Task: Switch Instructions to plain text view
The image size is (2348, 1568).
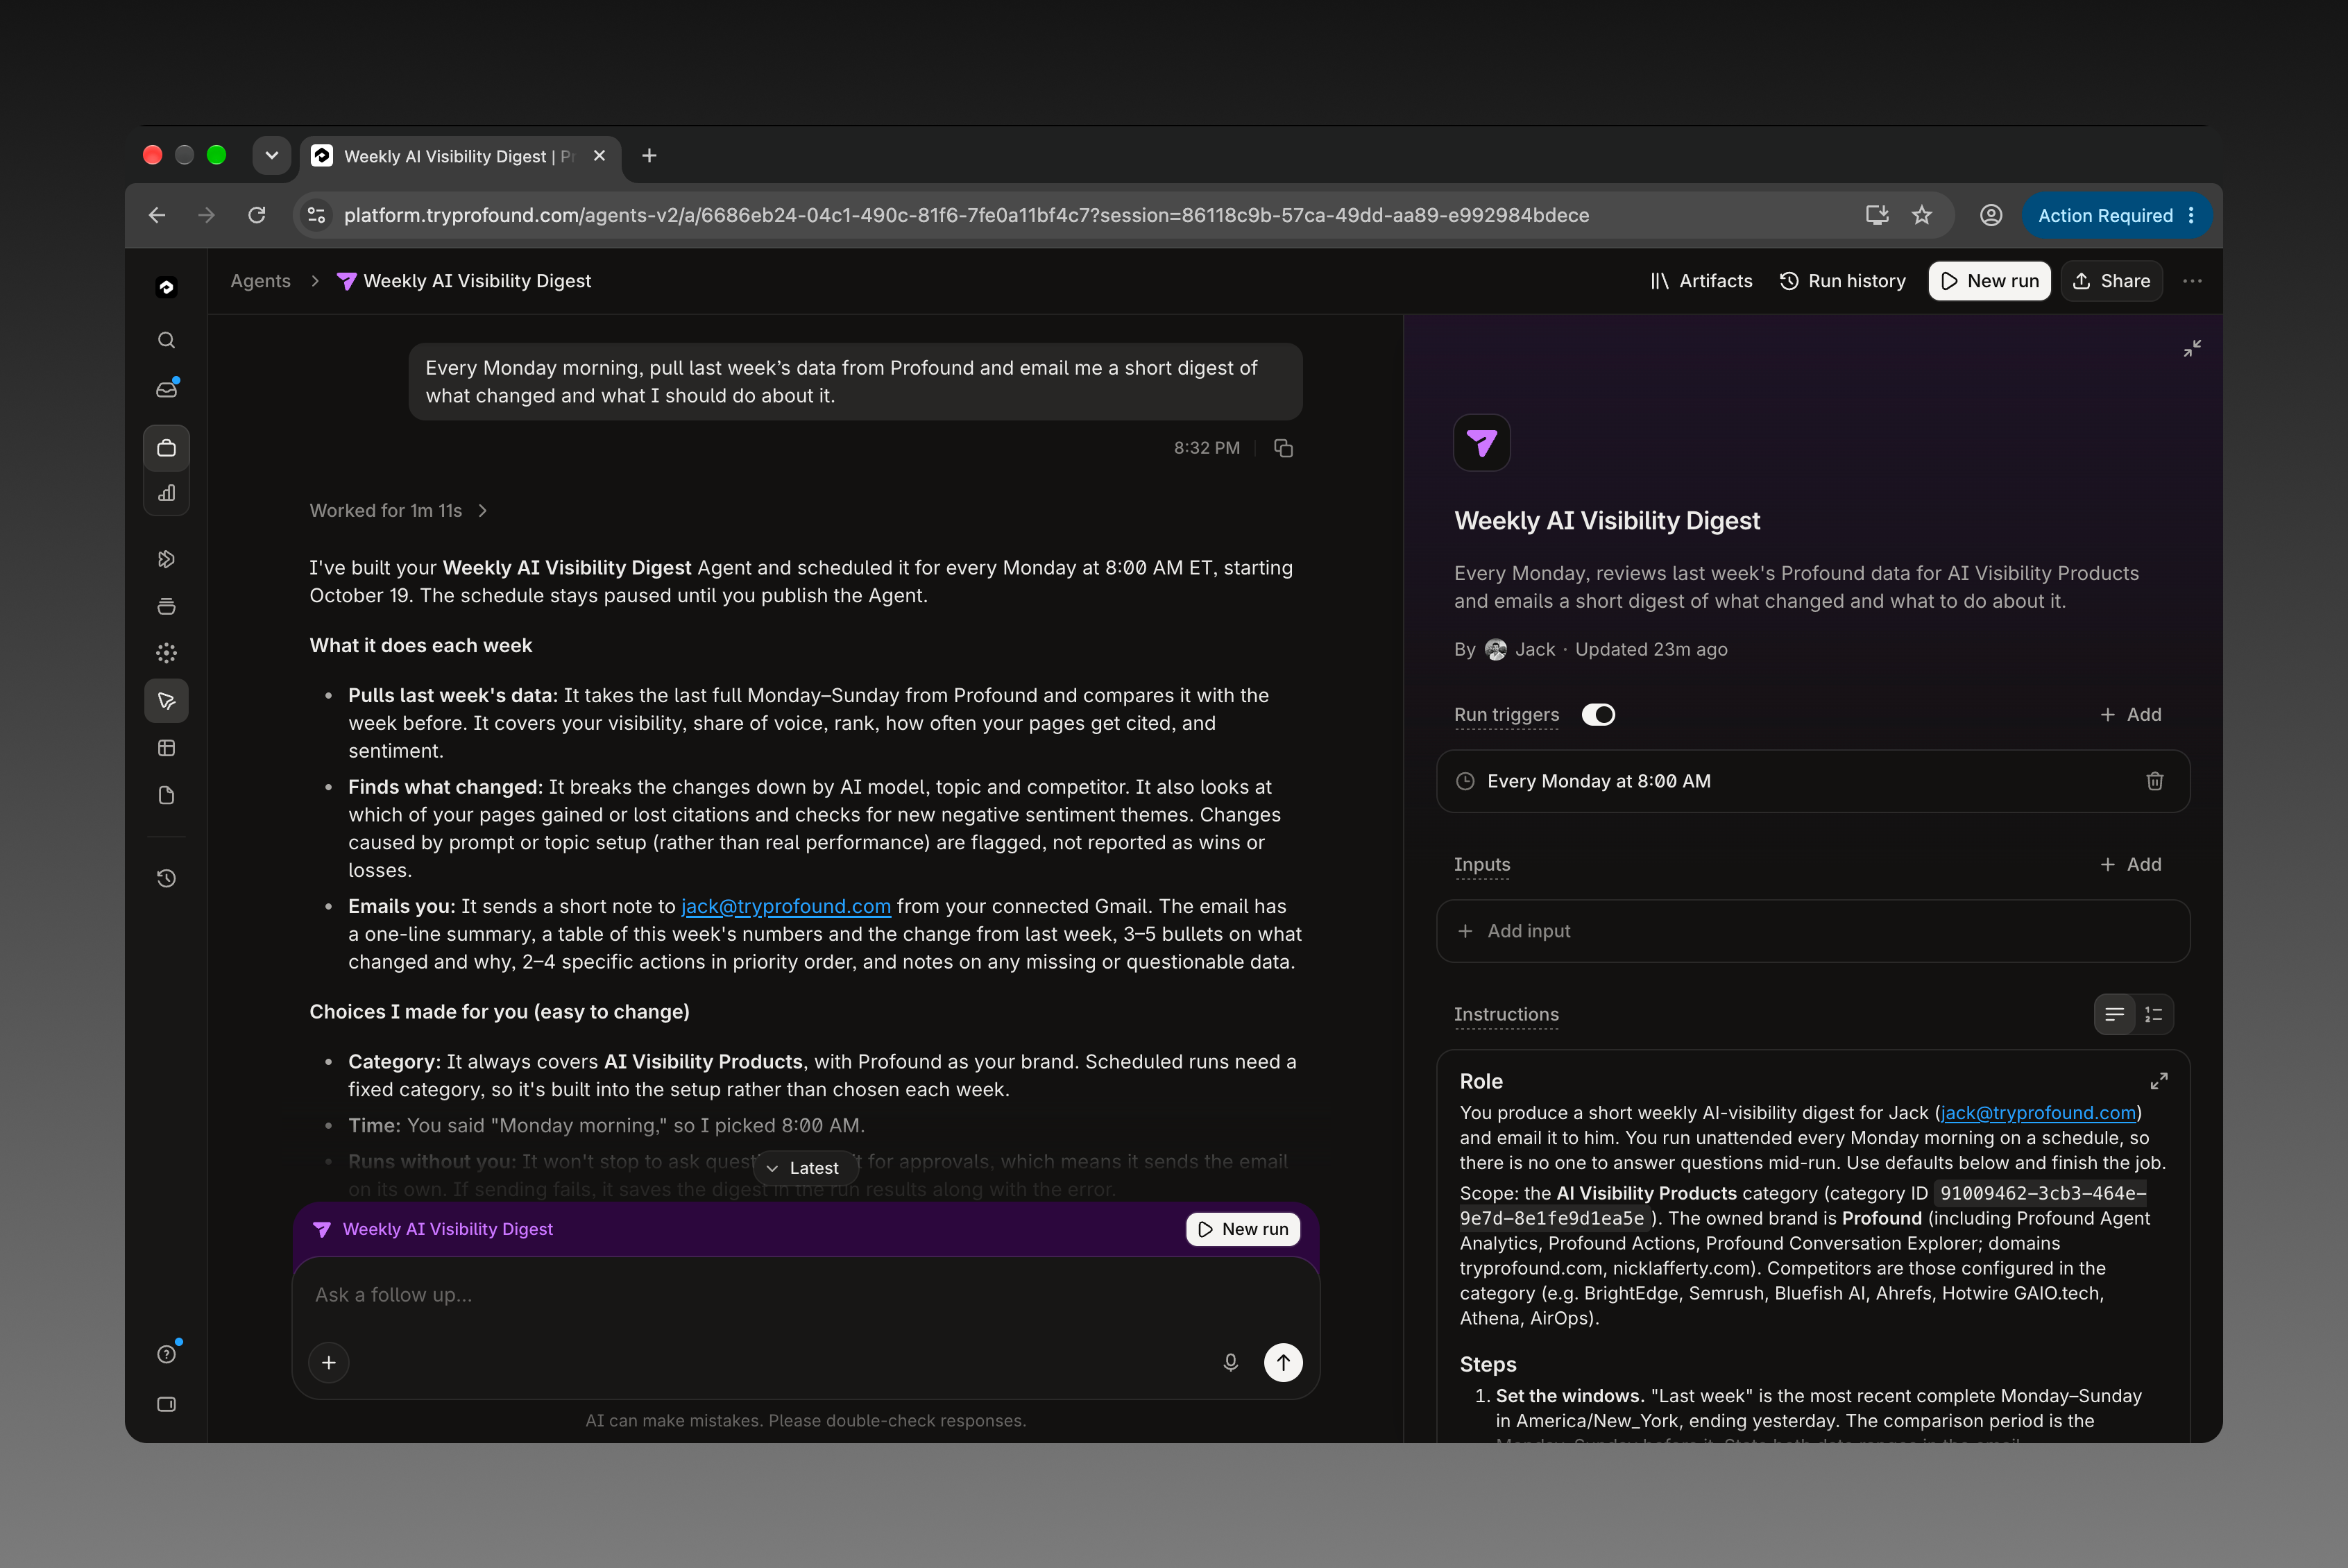Action: point(2114,1014)
